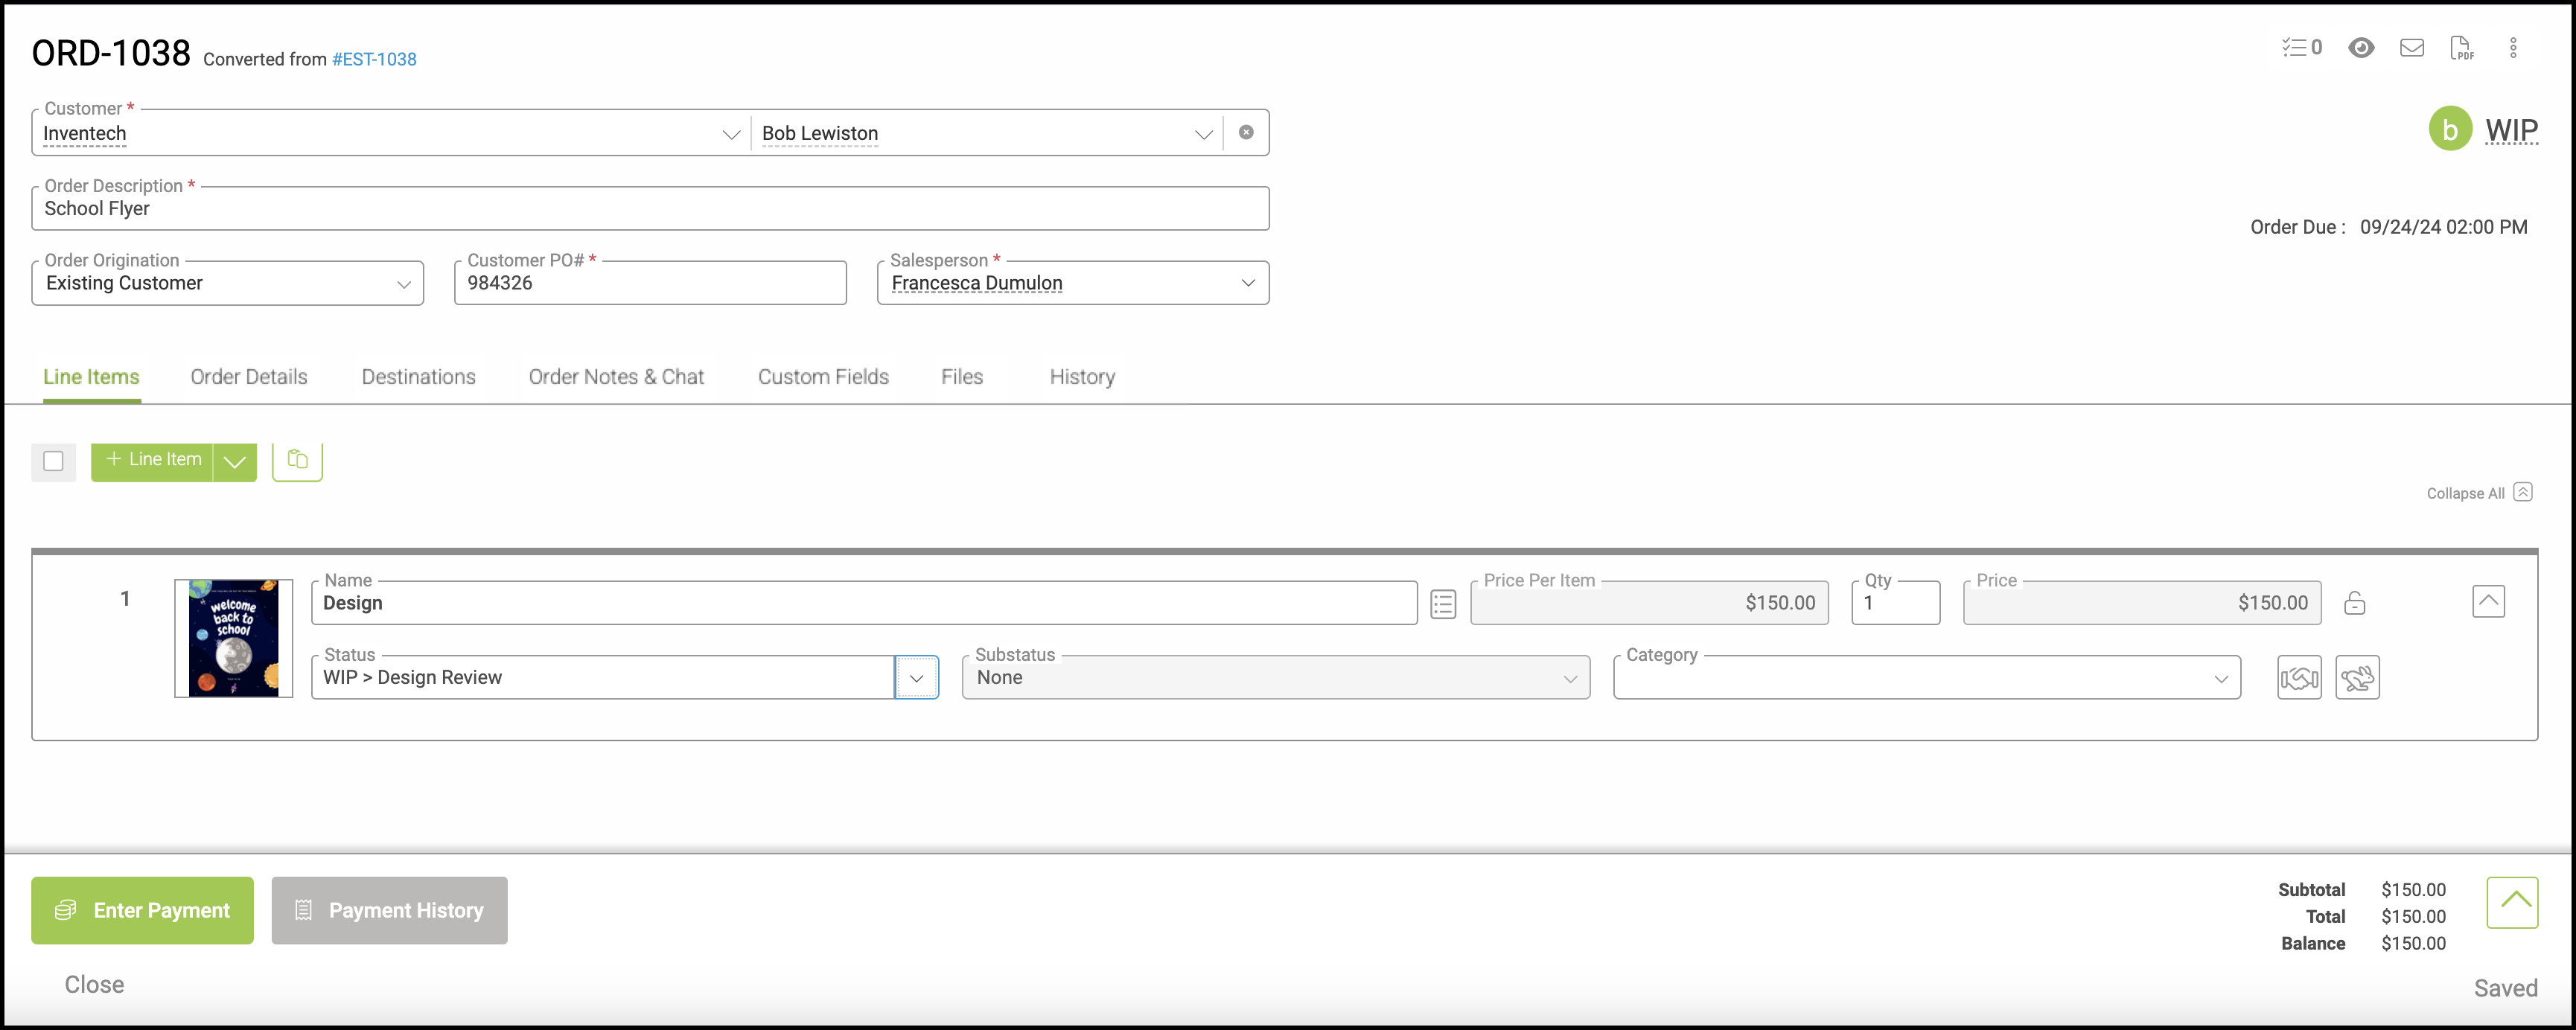Export order using the PDF icon
Viewport: 2576px width, 1030px height.
click(x=2461, y=47)
